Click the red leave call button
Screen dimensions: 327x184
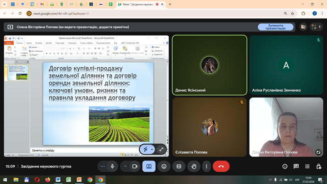click(x=221, y=166)
